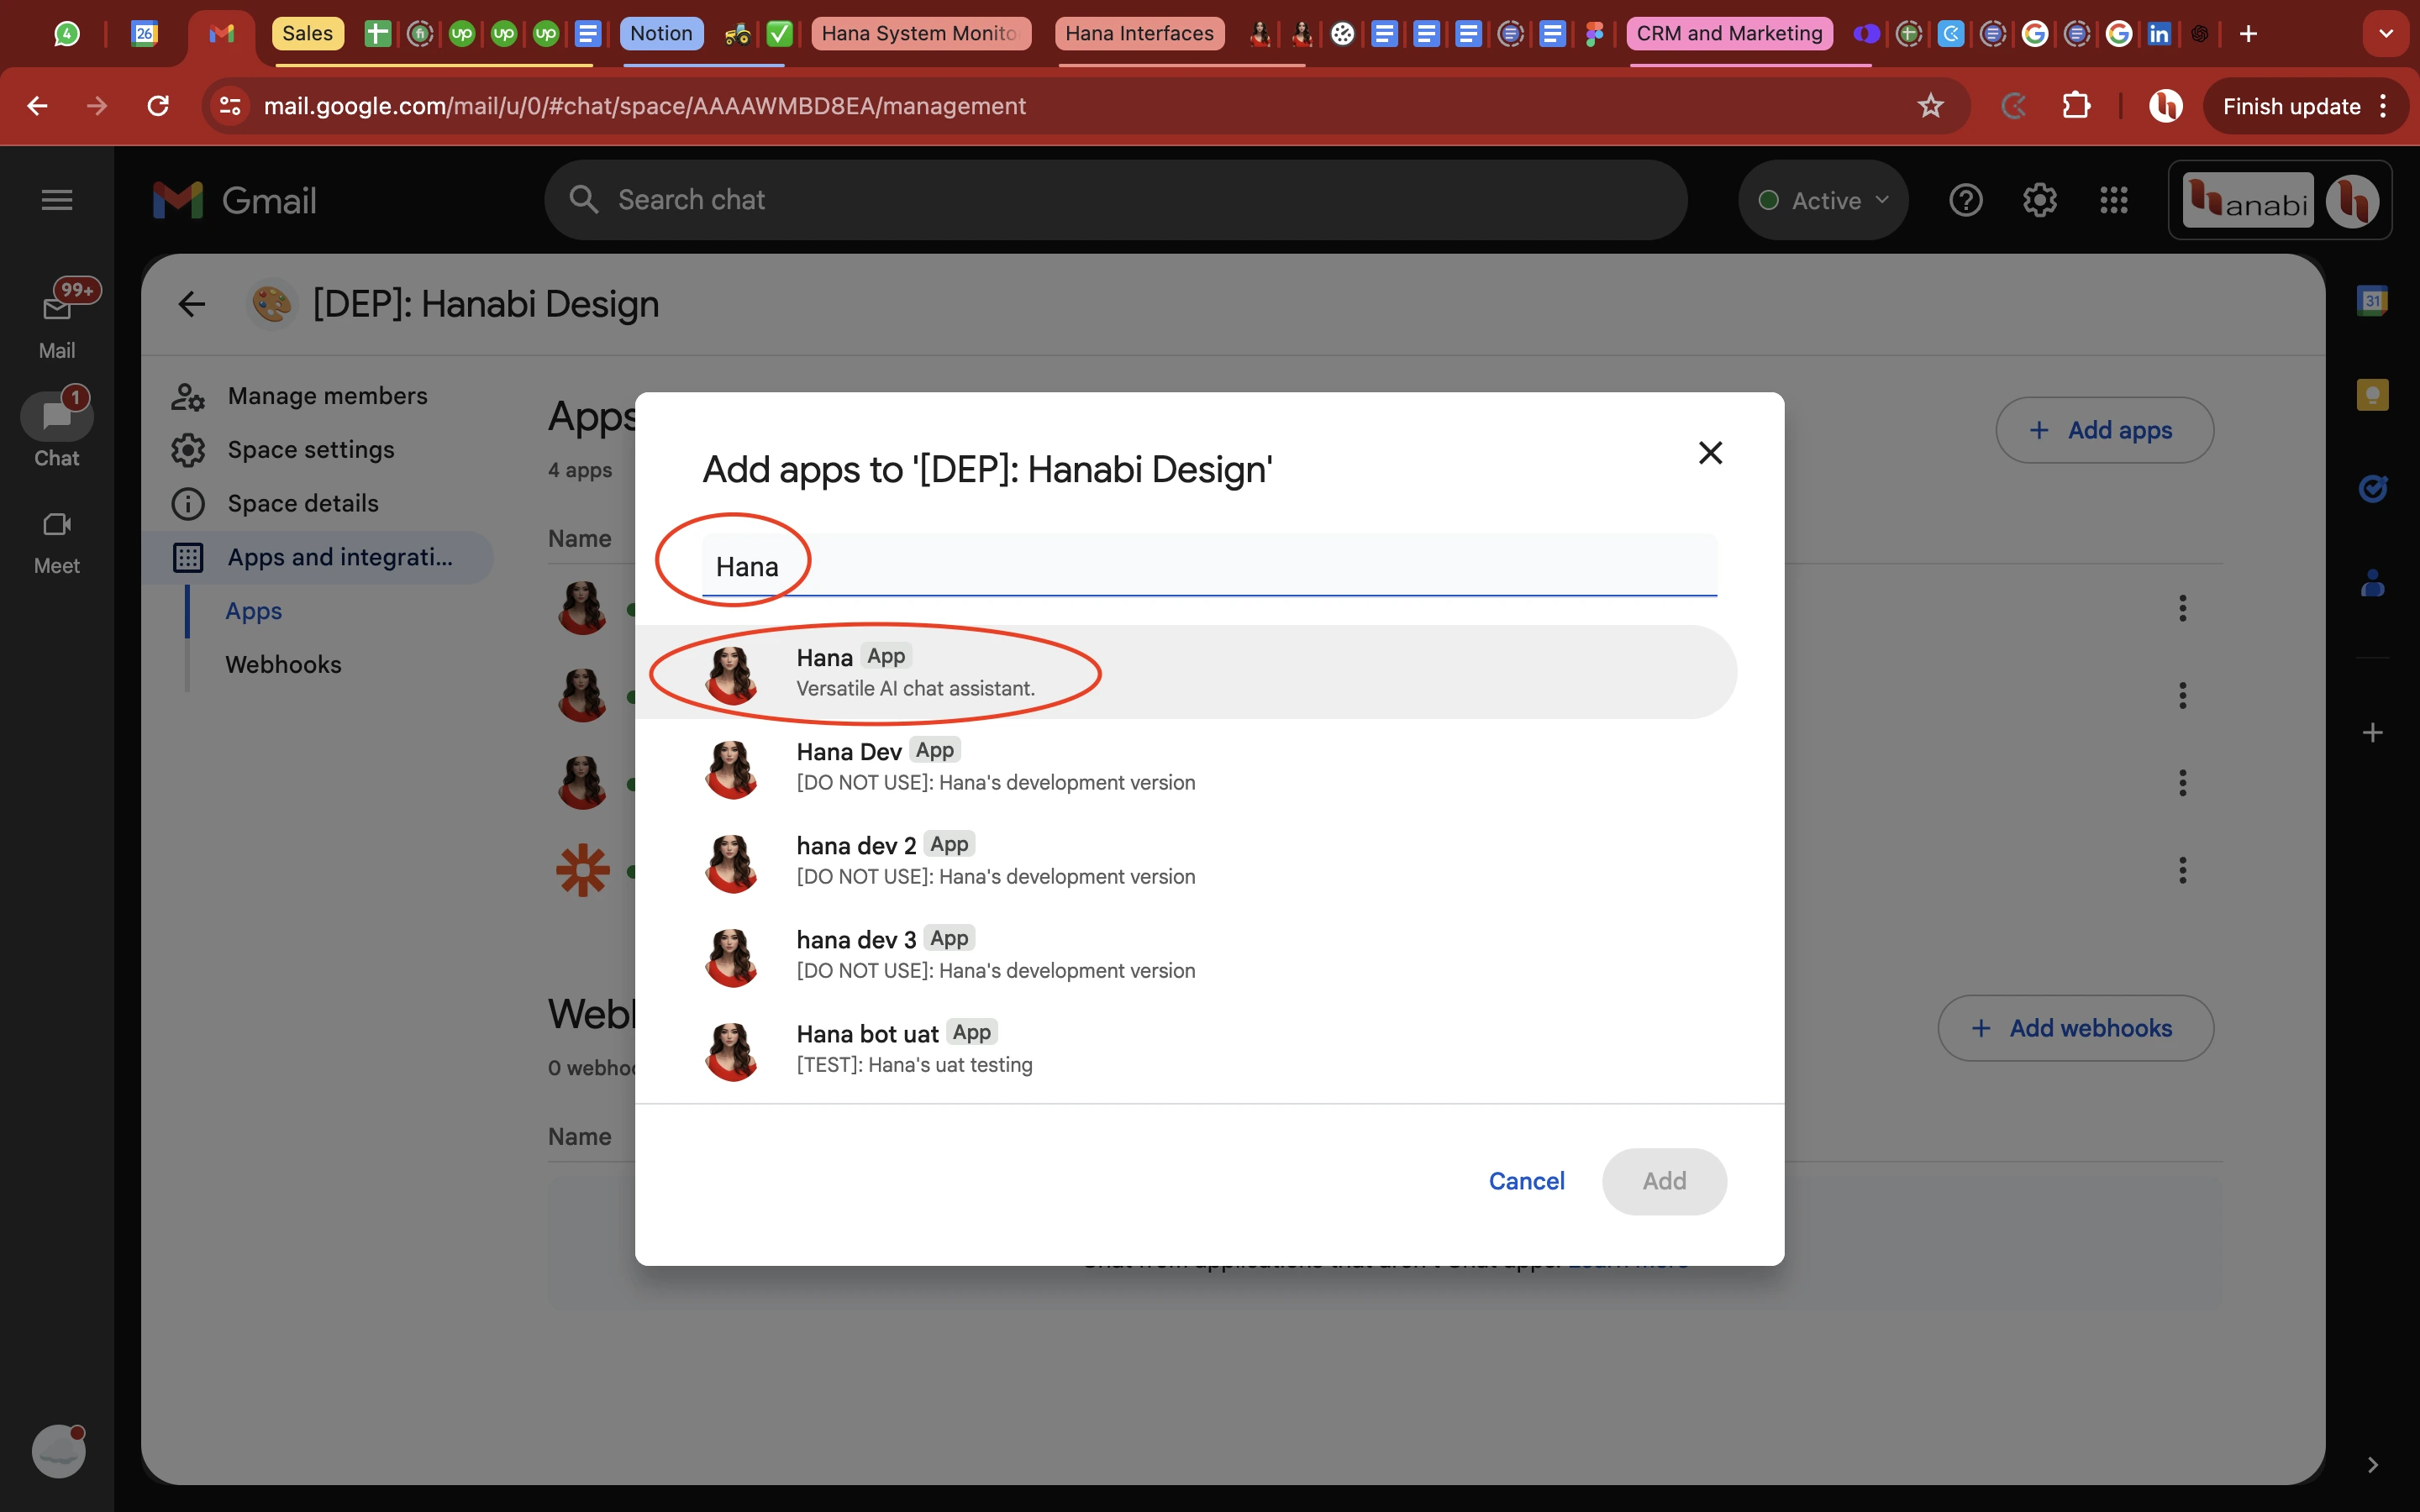The width and height of the screenshot is (2420, 1512).
Task: Expand the side panel chevron
Action: click(2372, 1465)
